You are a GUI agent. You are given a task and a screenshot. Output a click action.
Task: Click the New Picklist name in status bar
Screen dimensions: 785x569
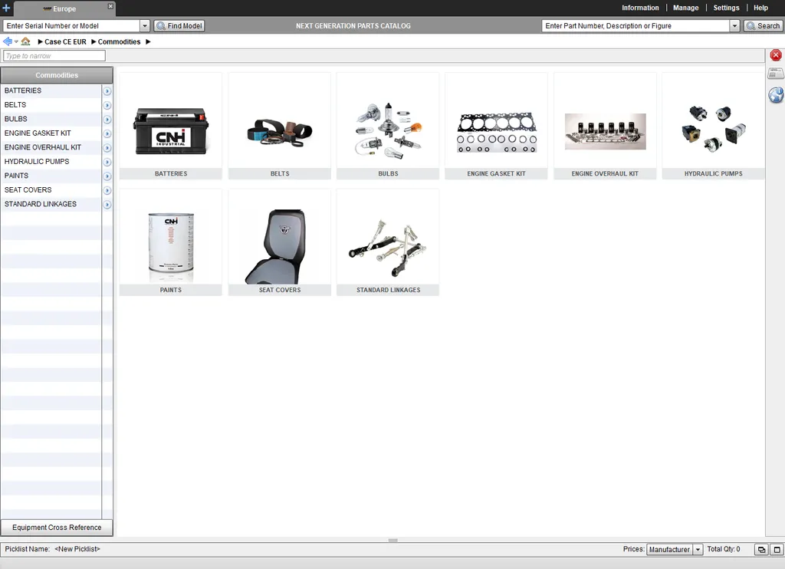77,549
